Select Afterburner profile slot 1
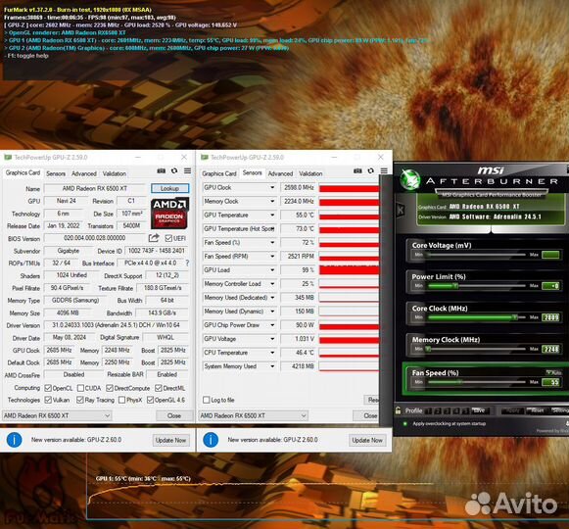569x529 pixels. tap(428, 410)
